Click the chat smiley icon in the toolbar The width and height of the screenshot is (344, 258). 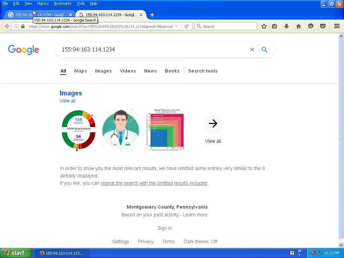311,26
